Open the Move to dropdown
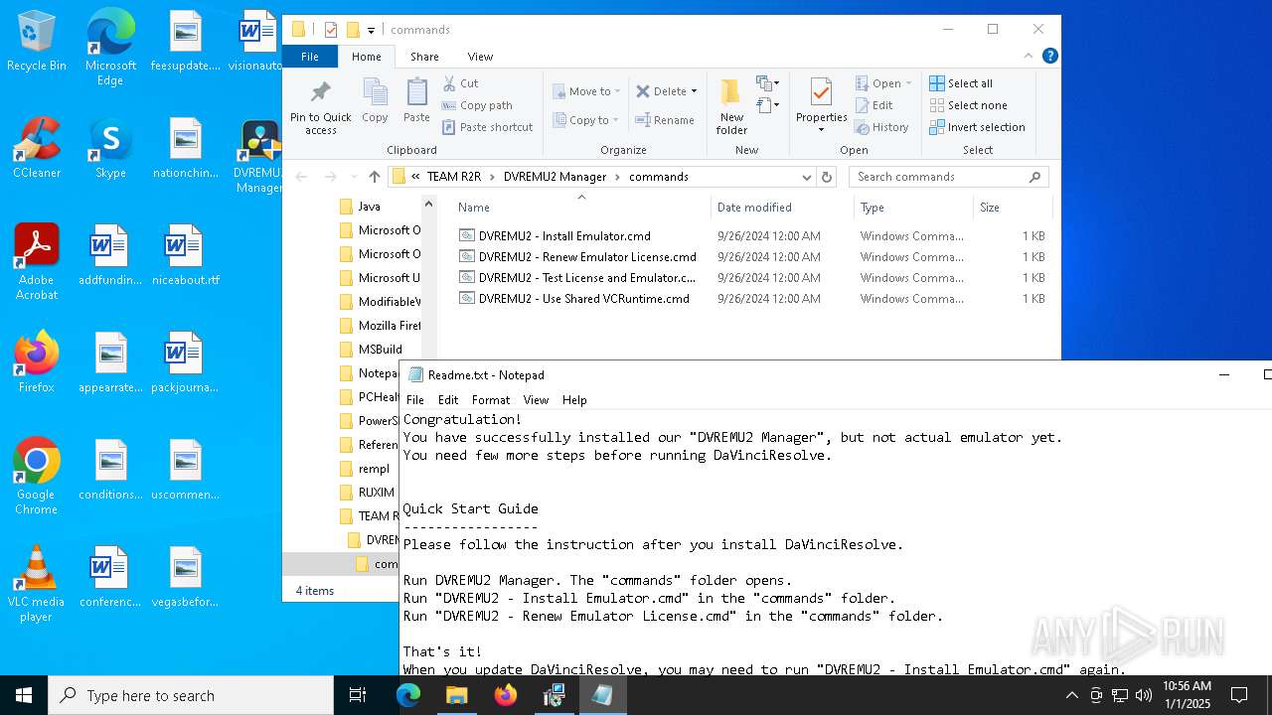1272x715 pixels. (x=586, y=91)
